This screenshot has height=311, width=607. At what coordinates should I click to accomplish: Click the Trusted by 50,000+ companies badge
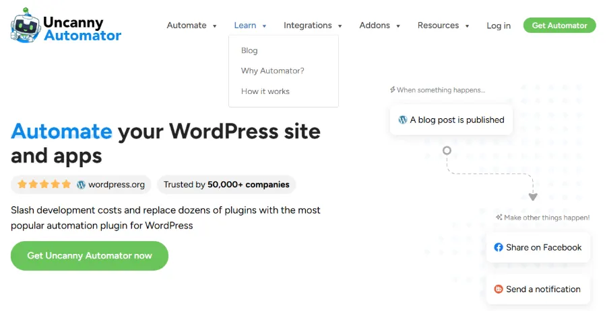point(226,184)
